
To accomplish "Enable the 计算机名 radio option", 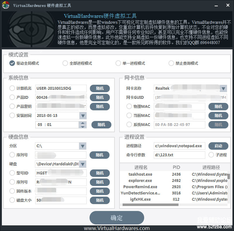I will point(12,88).
